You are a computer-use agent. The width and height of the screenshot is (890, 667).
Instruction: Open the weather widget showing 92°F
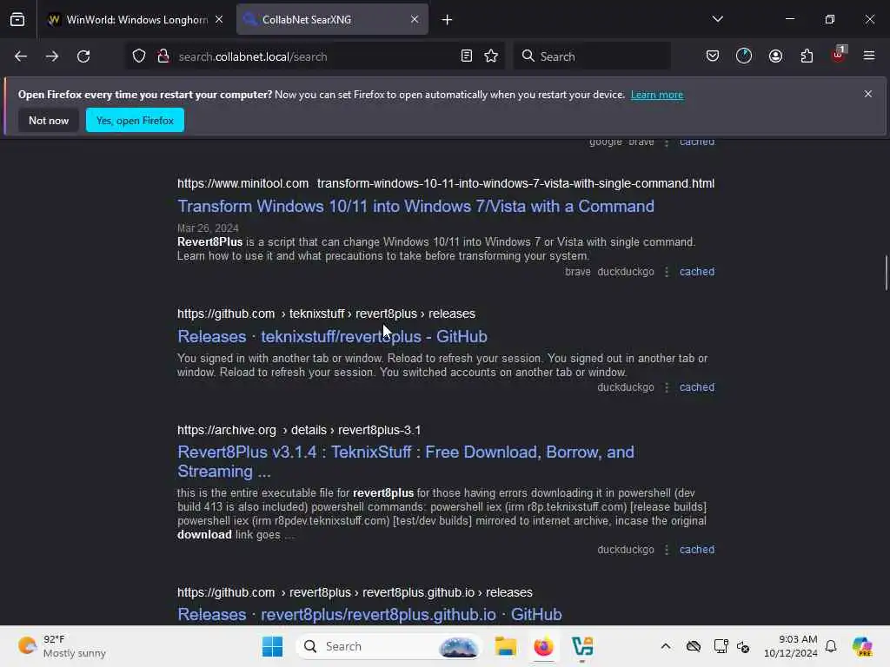62,646
